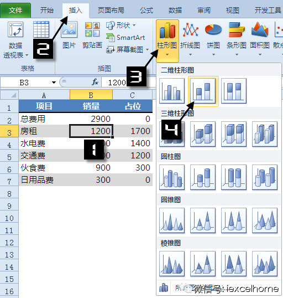The width and height of the screenshot is (283, 298).
Task: Select clustered cylinder chart under 圆柱图
Action: pyautogui.click(x=172, y=177)
